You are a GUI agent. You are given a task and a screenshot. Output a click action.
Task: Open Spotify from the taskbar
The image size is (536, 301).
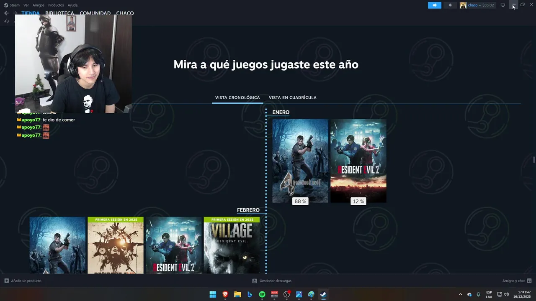point(262,294)
